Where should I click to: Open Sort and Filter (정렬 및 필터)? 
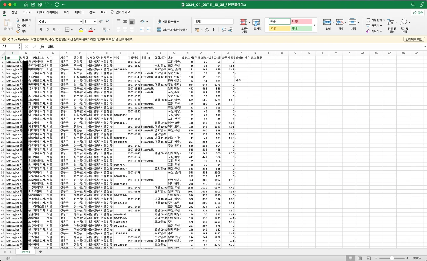tap(391, 26)
